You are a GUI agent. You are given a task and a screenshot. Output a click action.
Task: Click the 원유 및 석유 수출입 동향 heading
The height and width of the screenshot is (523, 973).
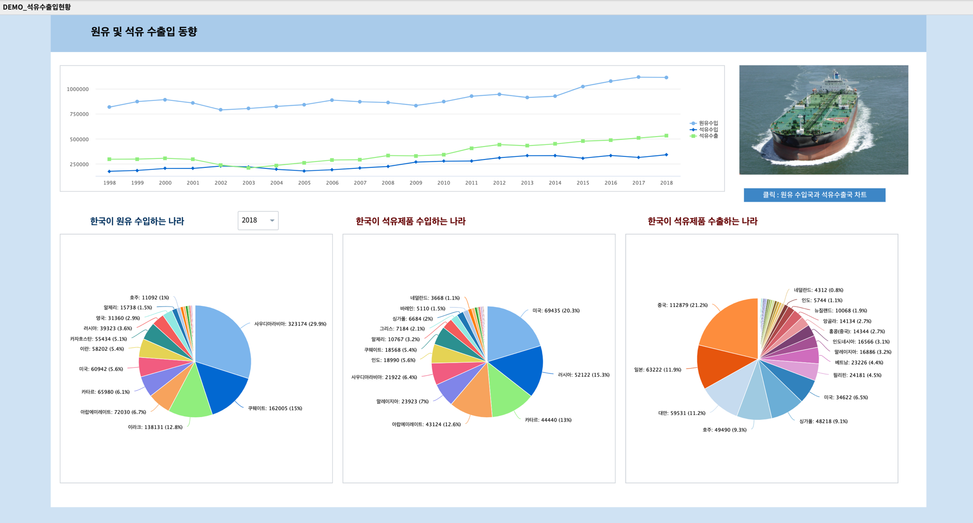[144, 32]
